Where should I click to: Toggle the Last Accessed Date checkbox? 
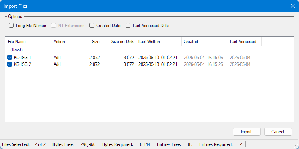pyautogui.click(x=128, y=26)
